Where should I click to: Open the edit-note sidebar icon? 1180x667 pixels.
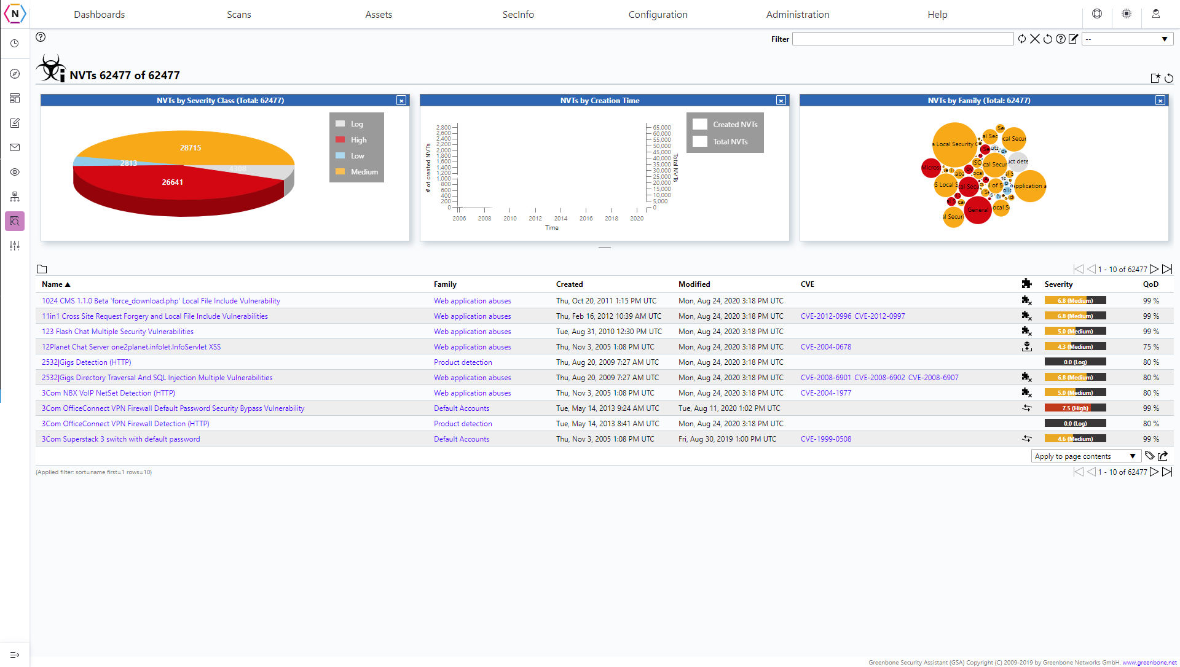pyautogui.click(x=15, y=123)
